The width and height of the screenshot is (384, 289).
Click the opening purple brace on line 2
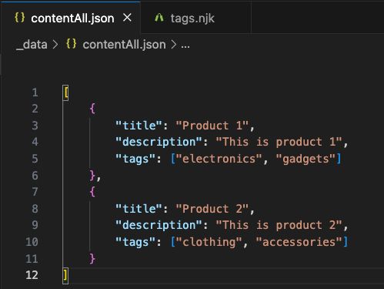click(x=92, y=109)
